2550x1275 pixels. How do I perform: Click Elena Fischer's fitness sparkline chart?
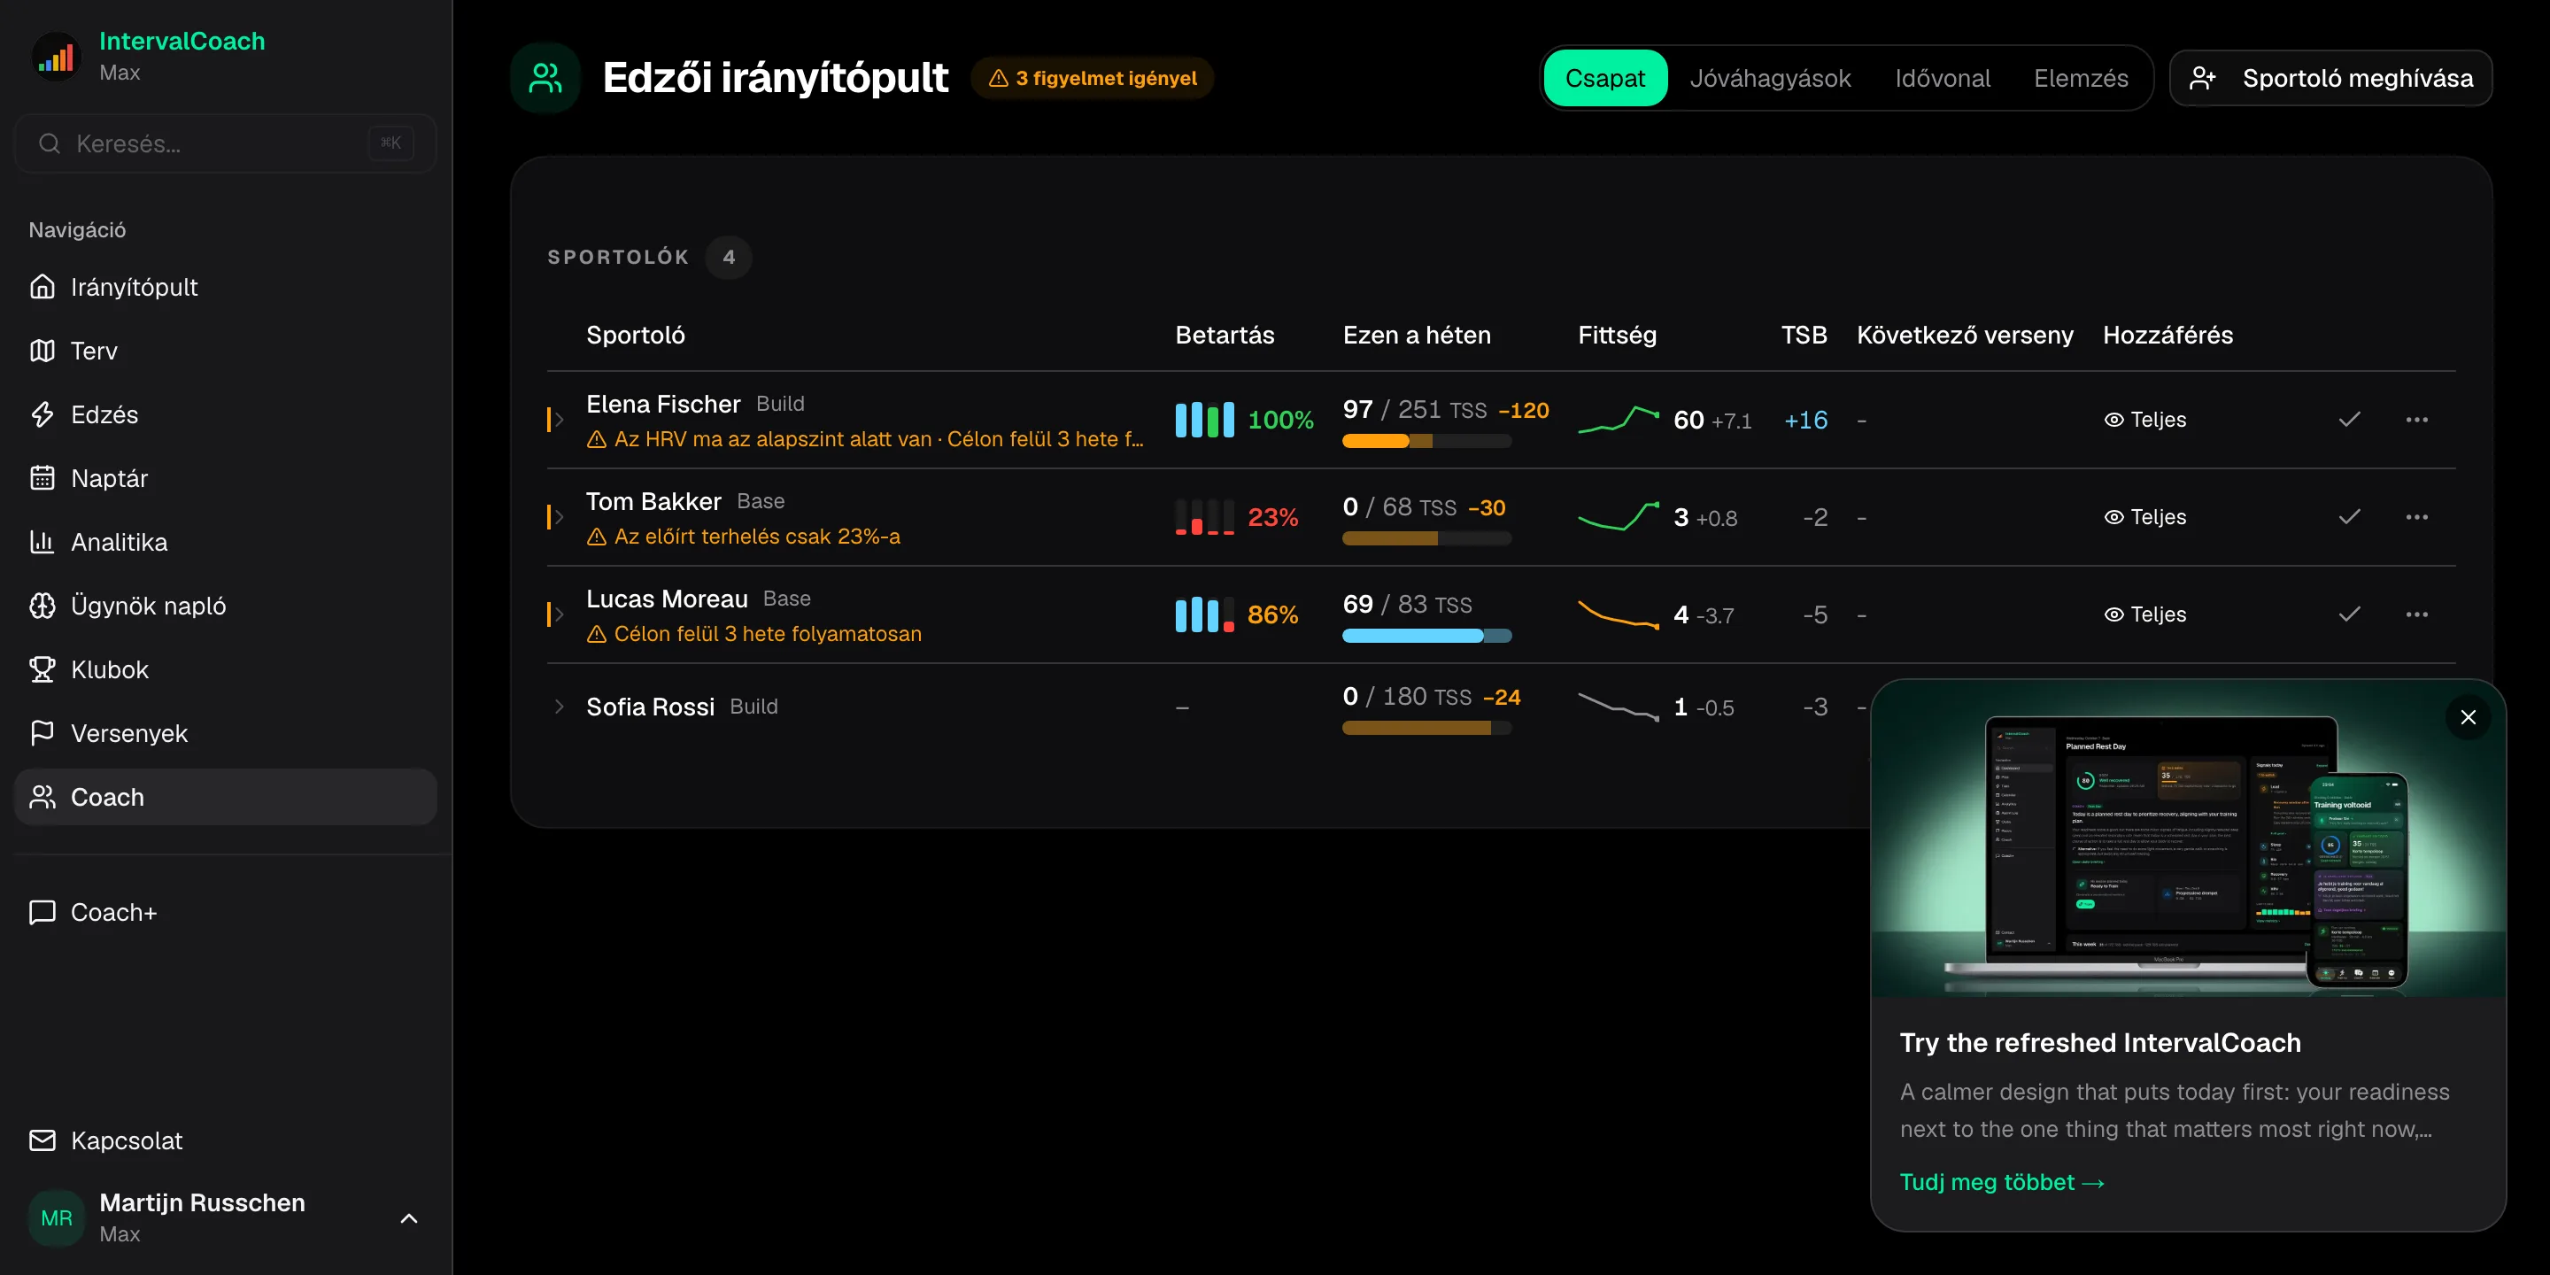[1618, 420]
